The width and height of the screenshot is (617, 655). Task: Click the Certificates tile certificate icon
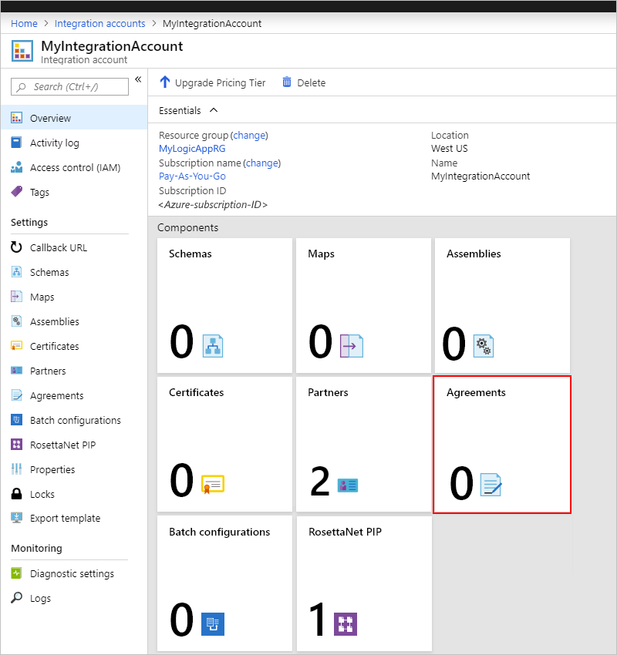[213, 484]
